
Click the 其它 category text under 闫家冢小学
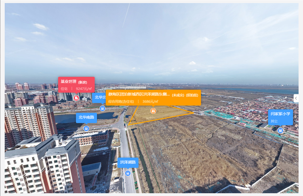coord(274,121)
